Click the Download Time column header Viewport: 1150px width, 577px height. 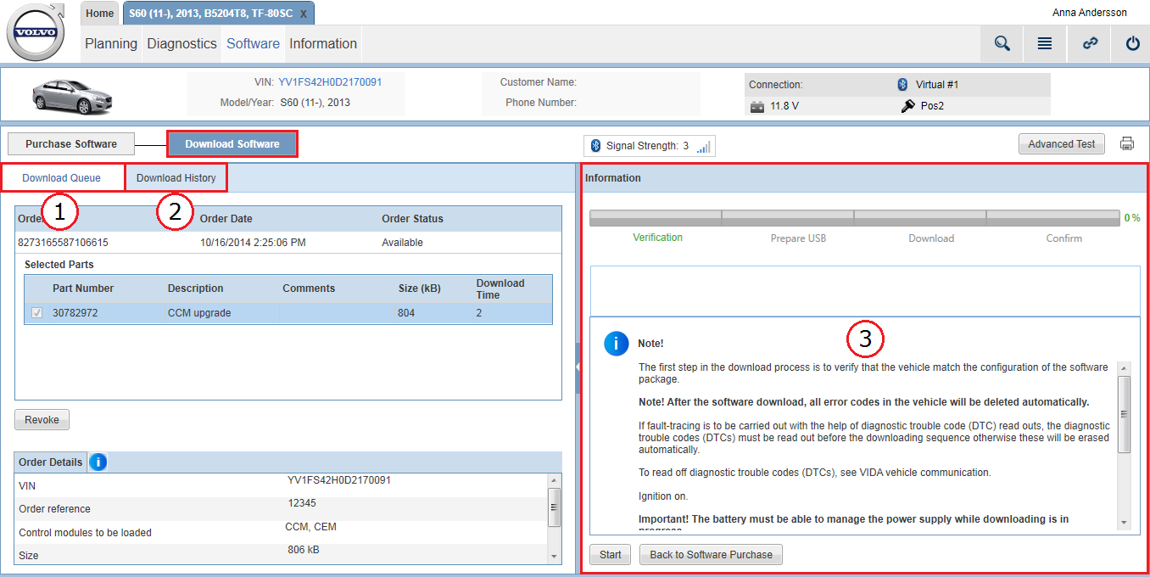(500, 289)
